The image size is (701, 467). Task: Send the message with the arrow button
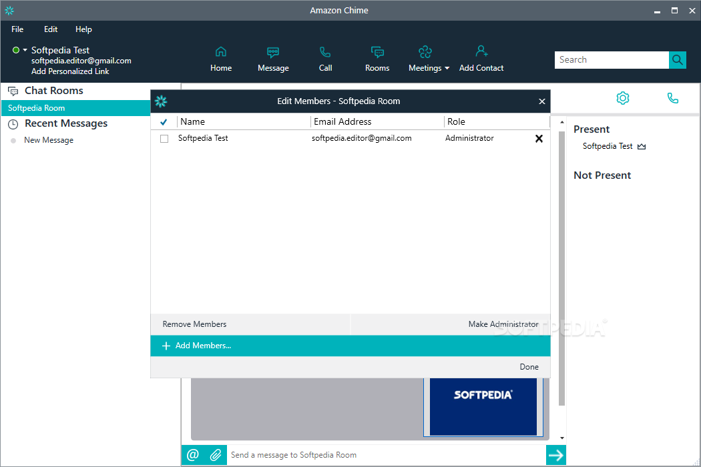[x=555, y=455]
